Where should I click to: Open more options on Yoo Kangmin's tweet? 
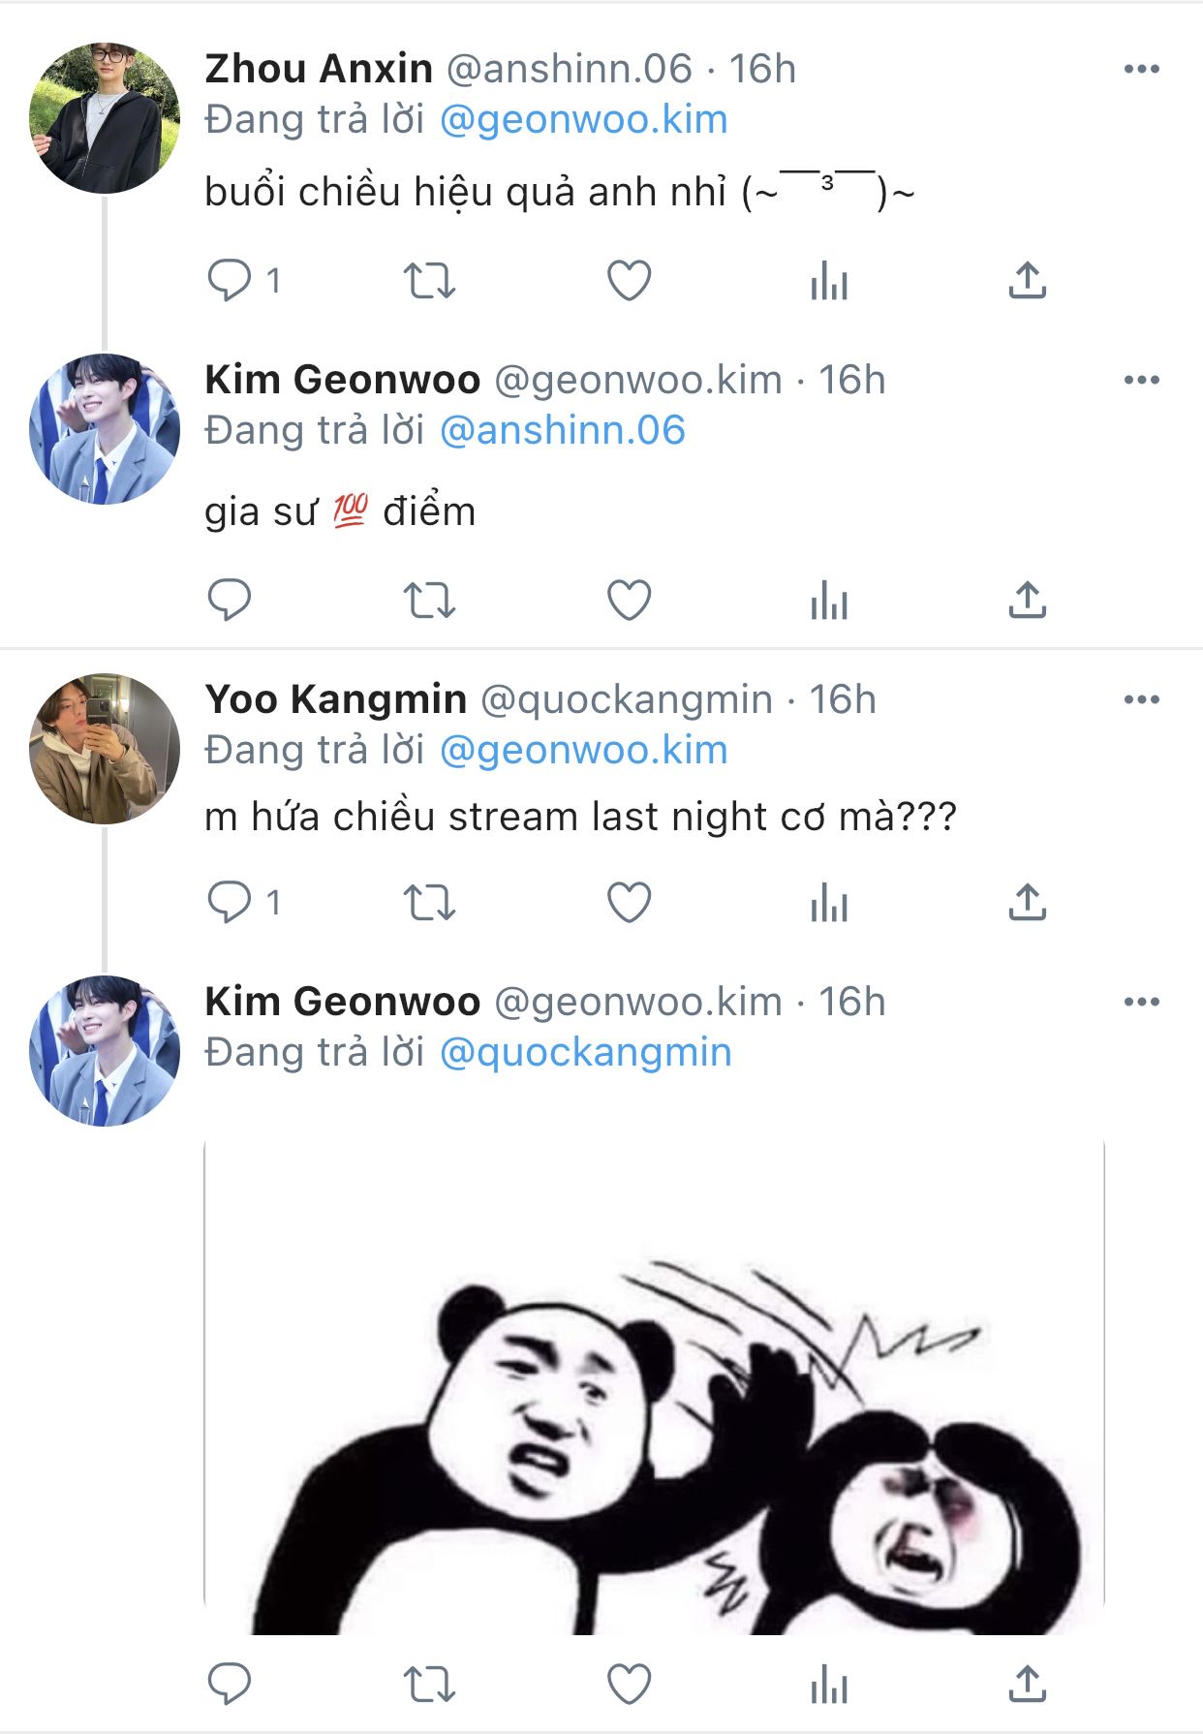point(1141,699)
